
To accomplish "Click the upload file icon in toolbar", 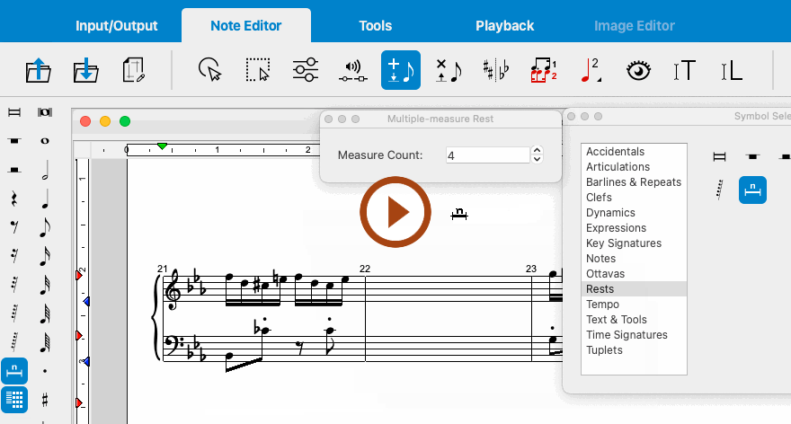I will [x=38, y=70].
